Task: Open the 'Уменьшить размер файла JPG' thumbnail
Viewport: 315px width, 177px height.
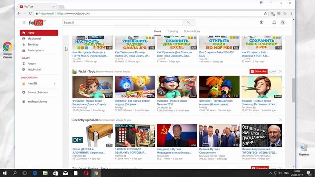Action: pos(135,43)
